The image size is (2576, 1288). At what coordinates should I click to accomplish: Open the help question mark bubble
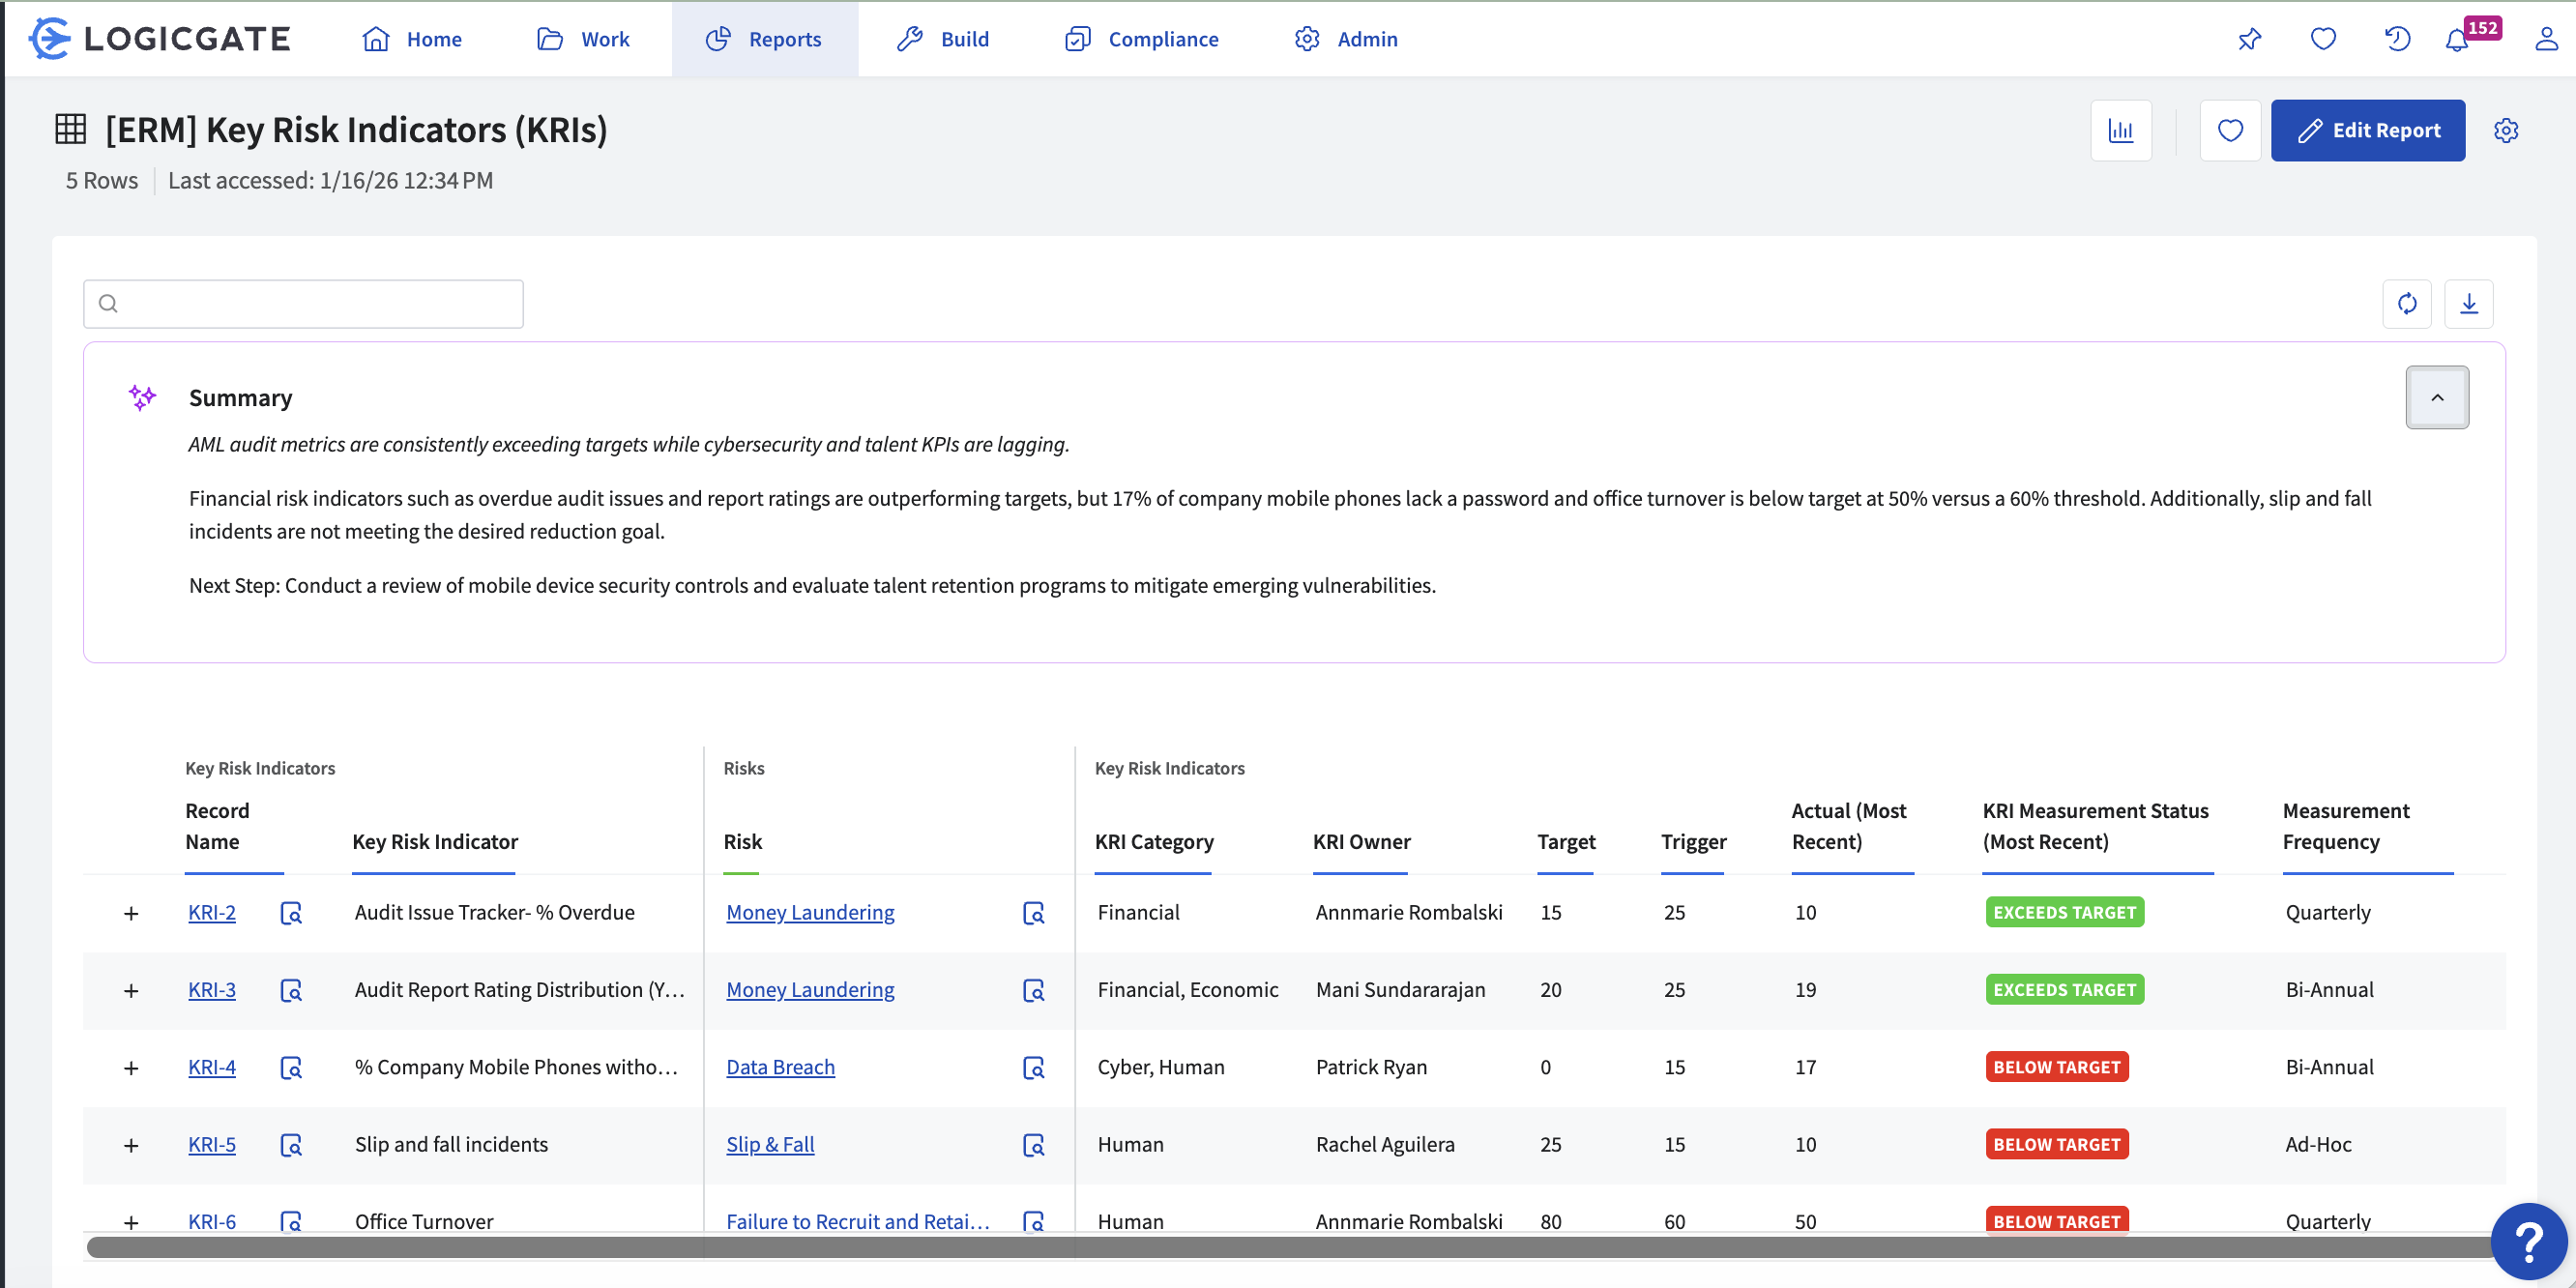click(x=2529, y=1242)
